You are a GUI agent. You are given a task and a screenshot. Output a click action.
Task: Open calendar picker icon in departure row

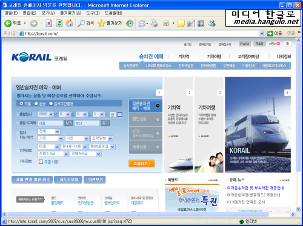[x=119, y=114]
